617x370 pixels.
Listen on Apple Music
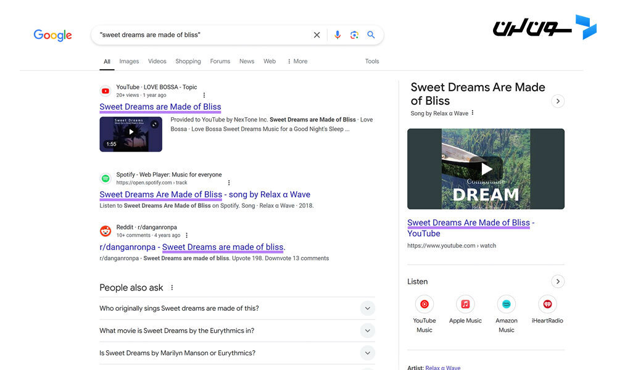[465, 310]
